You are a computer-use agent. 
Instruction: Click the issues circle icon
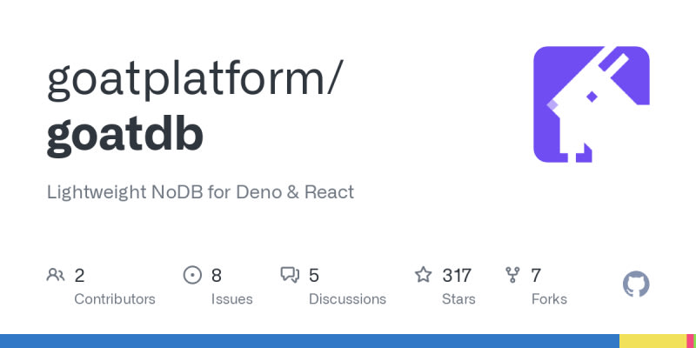192,276
